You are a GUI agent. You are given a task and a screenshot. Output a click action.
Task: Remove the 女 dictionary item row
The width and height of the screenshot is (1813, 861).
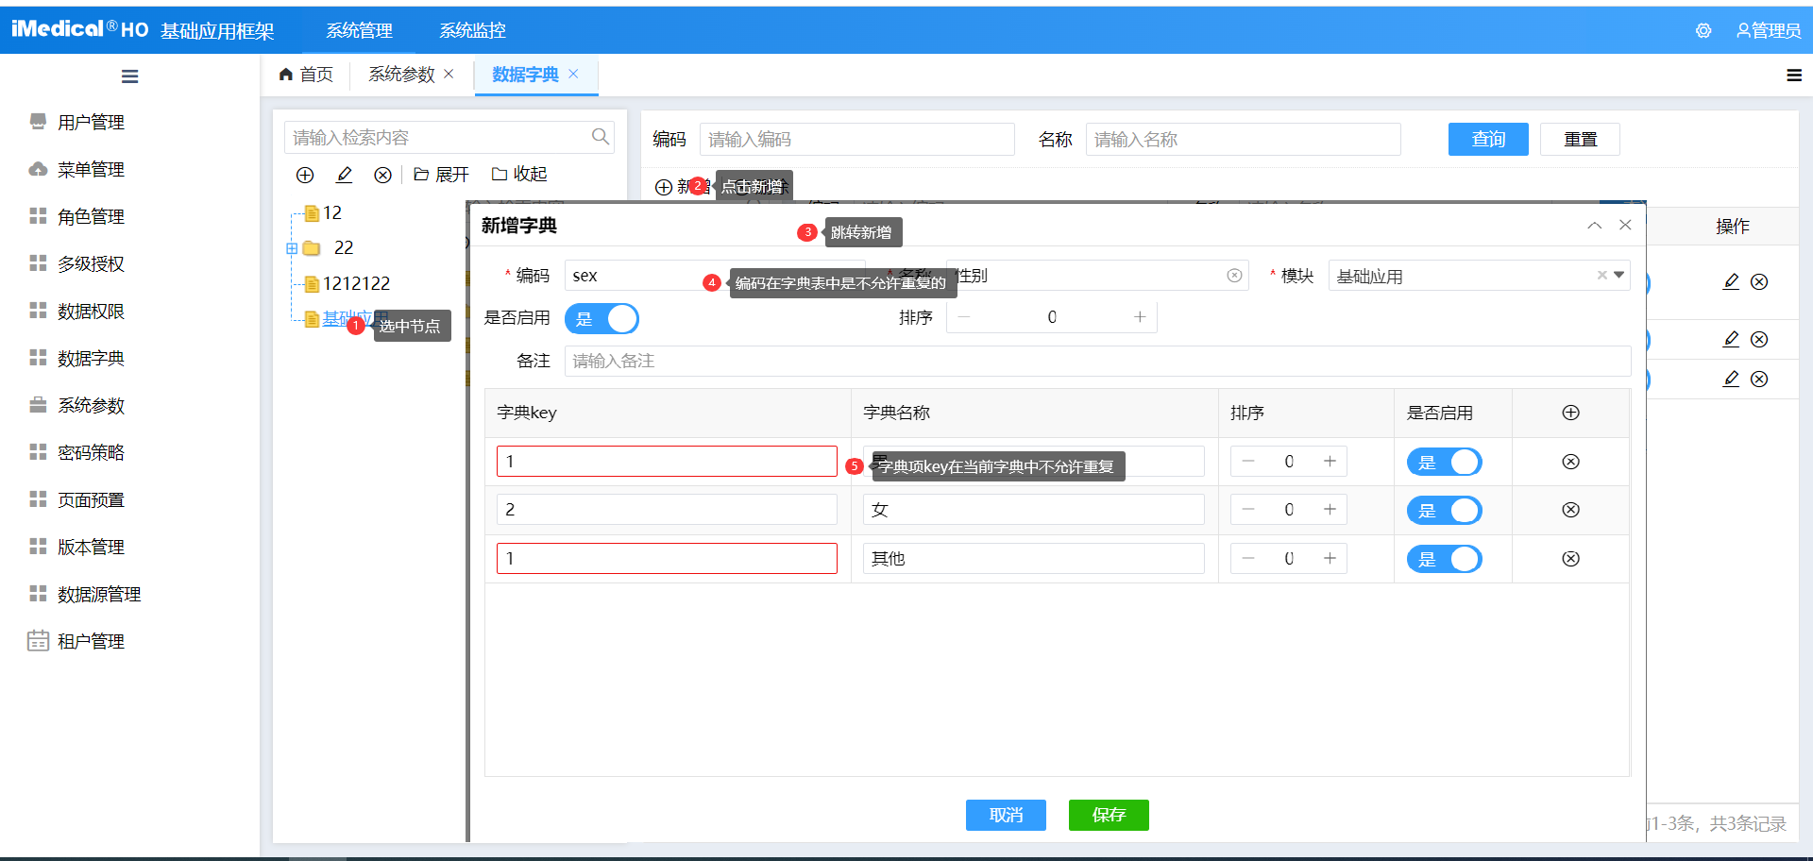(1571, 510)
